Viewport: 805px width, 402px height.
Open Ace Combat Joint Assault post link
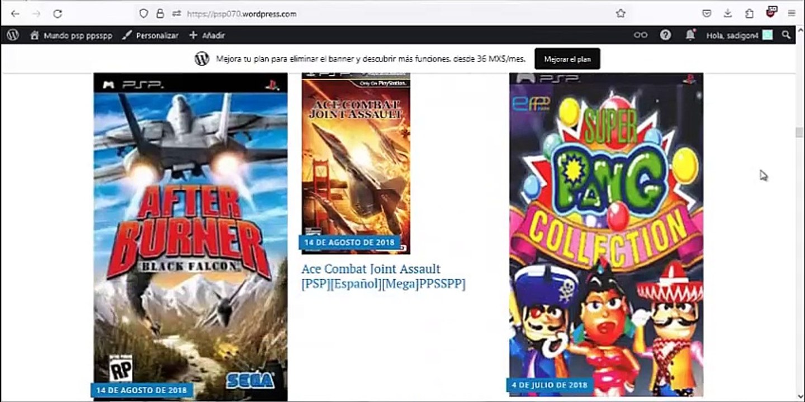click(x=383, y=276)
